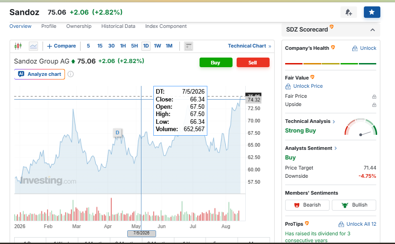Select the 1M interval
395x244 pixels.
click(169, 46)
